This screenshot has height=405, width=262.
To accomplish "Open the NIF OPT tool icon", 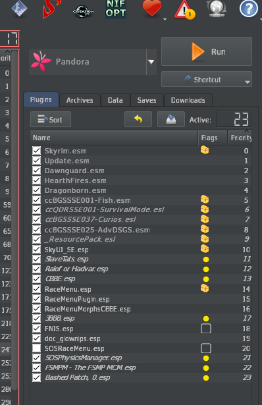I will pyautogui.click(x=116, y=9).
